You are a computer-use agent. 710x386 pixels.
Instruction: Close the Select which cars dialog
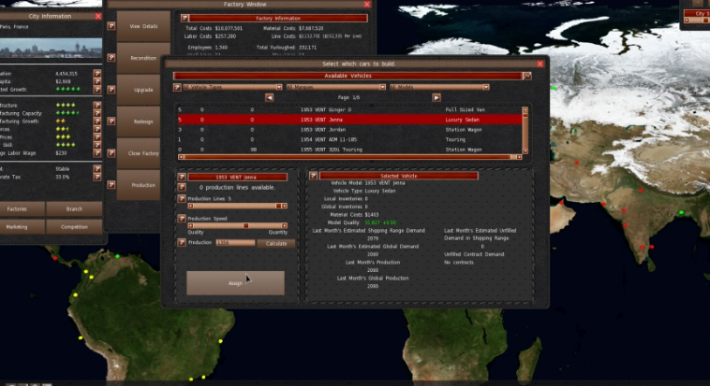[540, 64]
